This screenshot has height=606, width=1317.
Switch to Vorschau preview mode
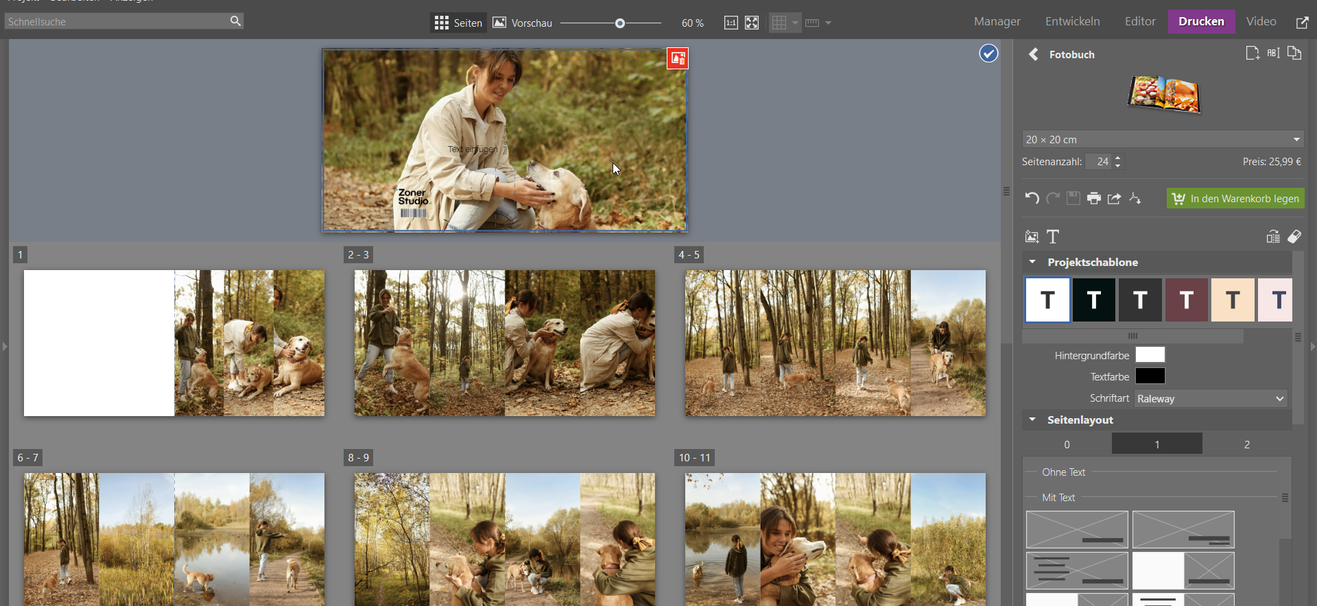[x=523, y=23]
